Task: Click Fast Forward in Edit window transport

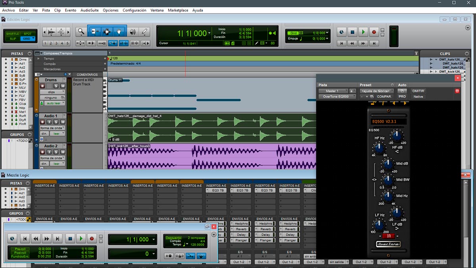Action: [363, 43]
